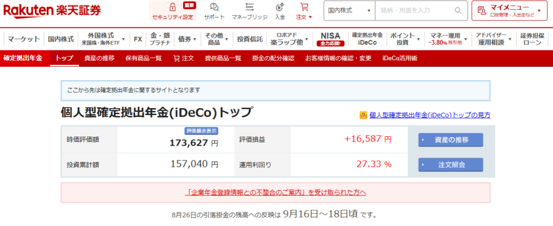
Task: Click the Support chat icon
Action: click(x=214, y=8)
